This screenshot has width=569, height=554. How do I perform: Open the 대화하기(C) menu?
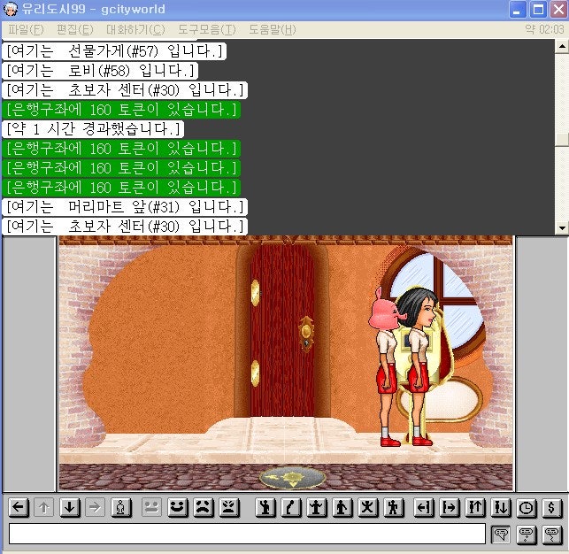135,29
